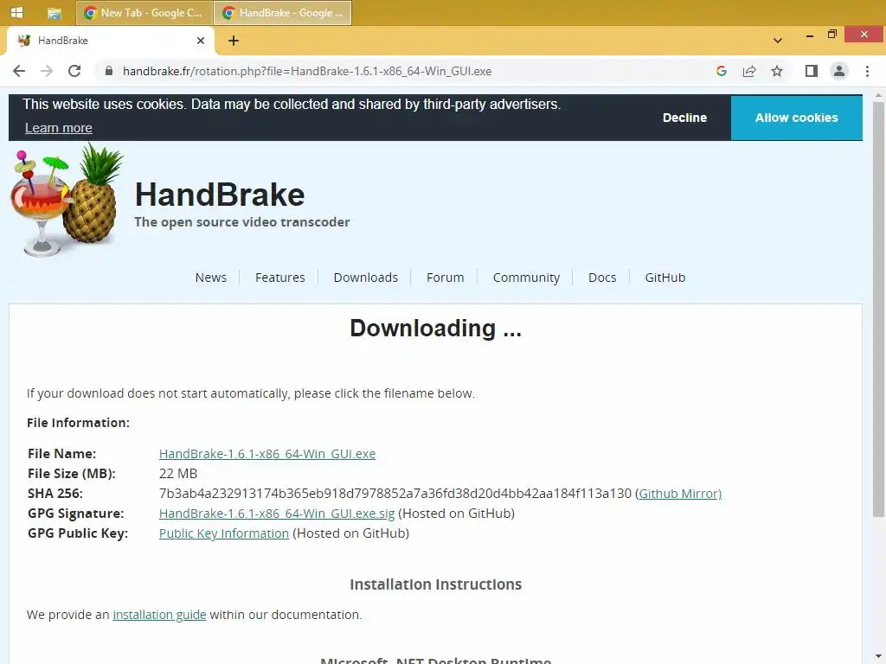Open a new browser tab
This screenshot has width=886, height=664.
coord(234,41)
